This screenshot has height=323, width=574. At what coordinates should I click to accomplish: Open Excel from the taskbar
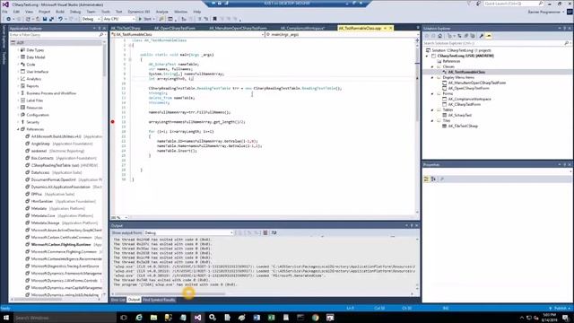[271, 318]
